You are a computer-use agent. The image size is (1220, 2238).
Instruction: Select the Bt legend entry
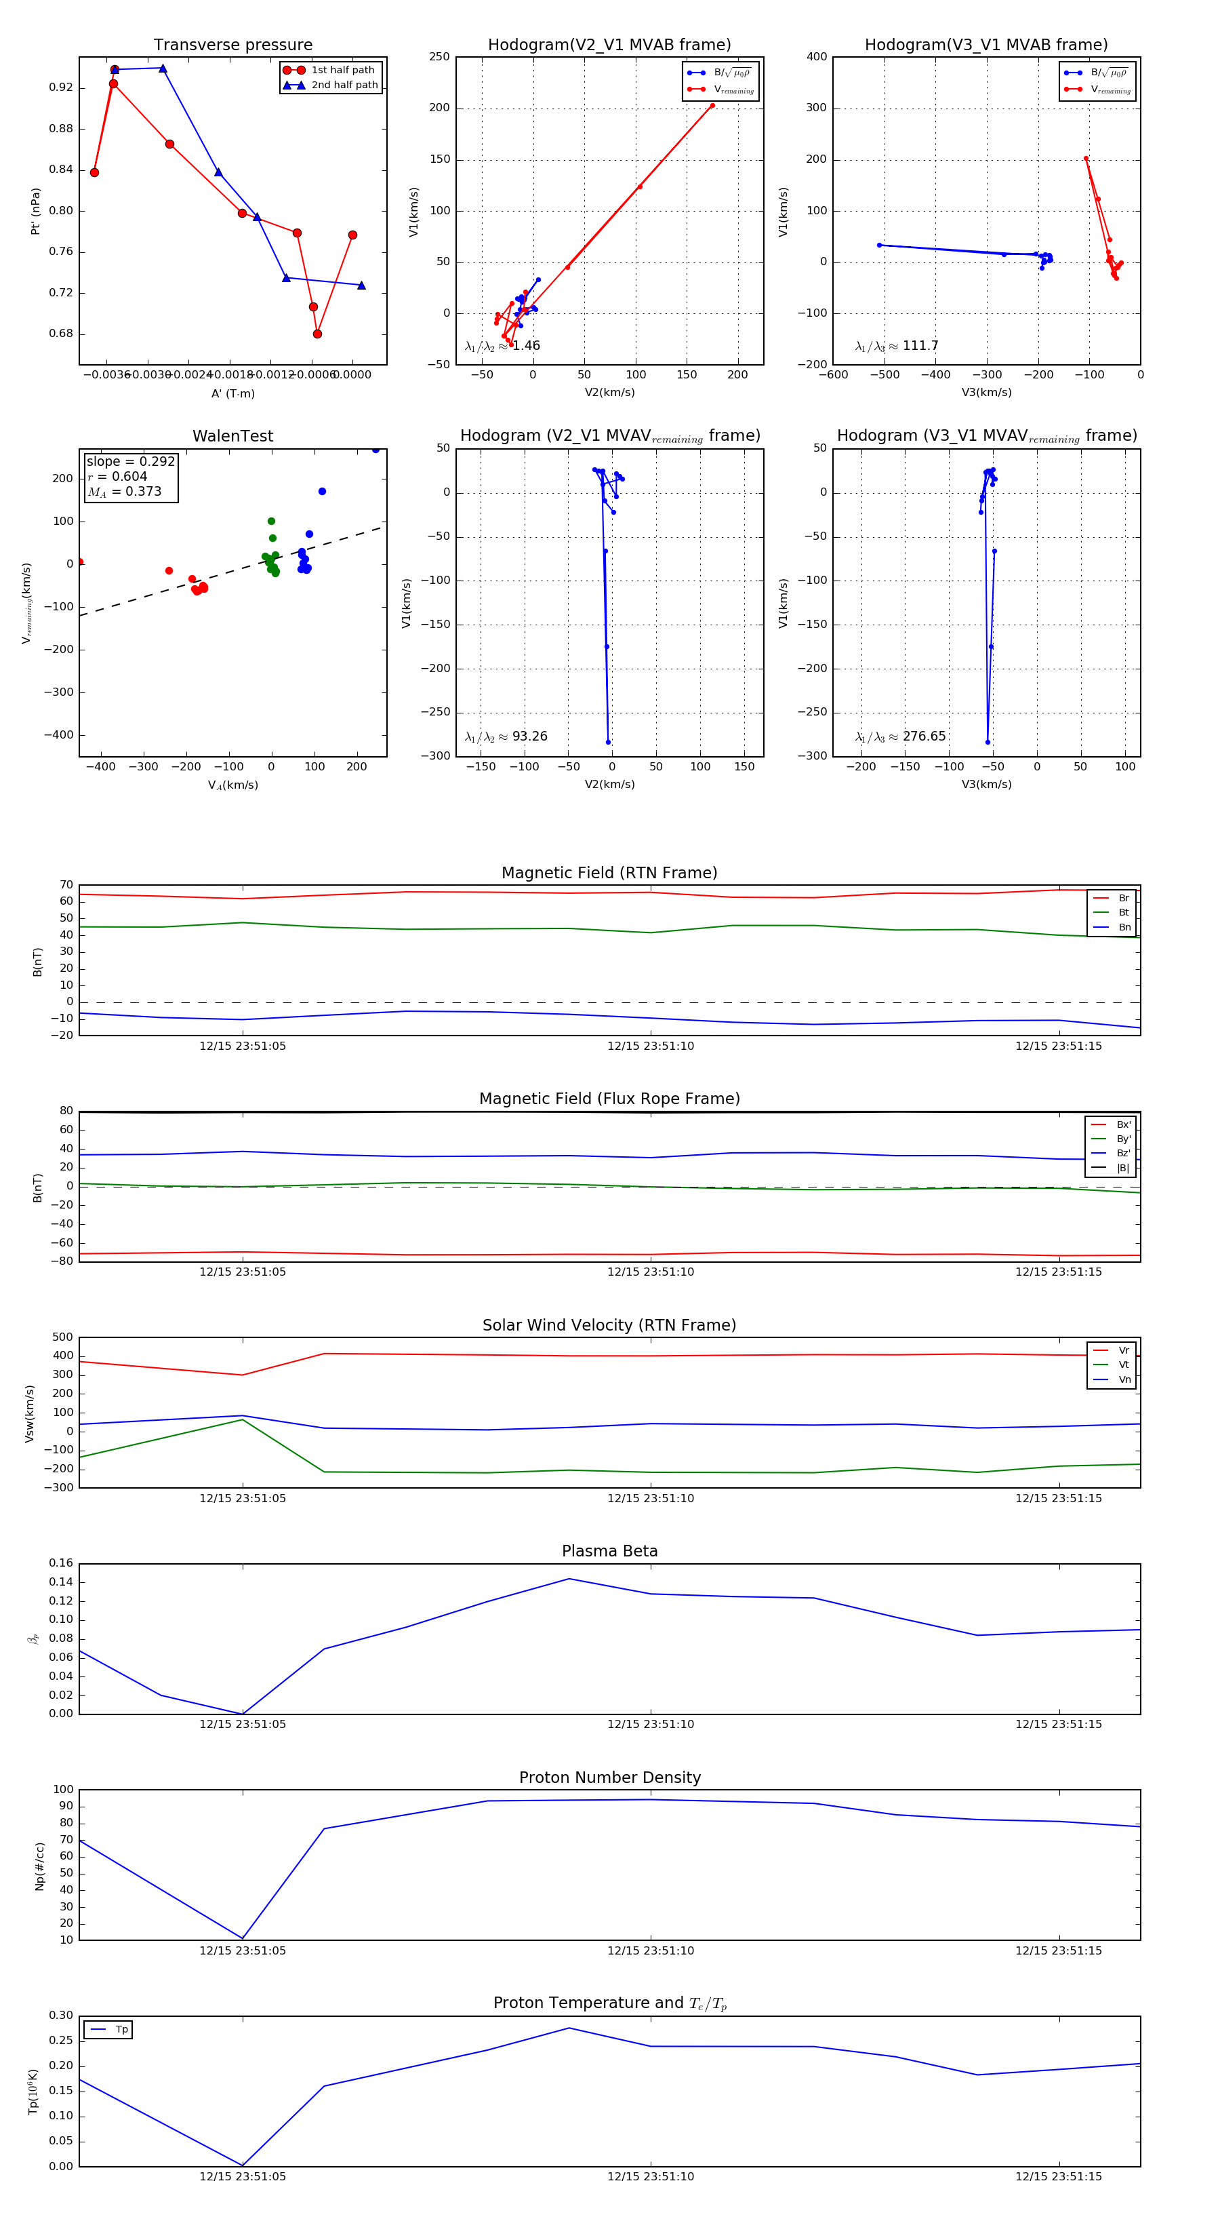click(x=1112, y=912)
